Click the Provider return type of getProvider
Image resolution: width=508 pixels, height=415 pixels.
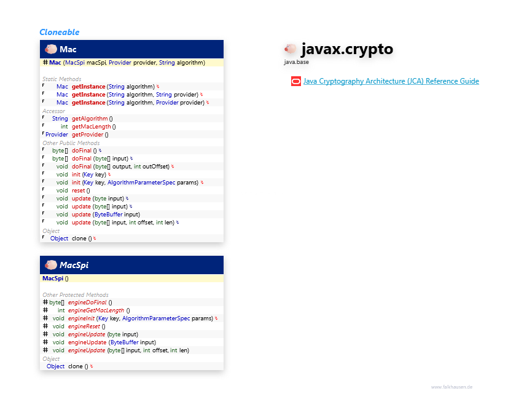pyautogui.click(x=57, y=135)
